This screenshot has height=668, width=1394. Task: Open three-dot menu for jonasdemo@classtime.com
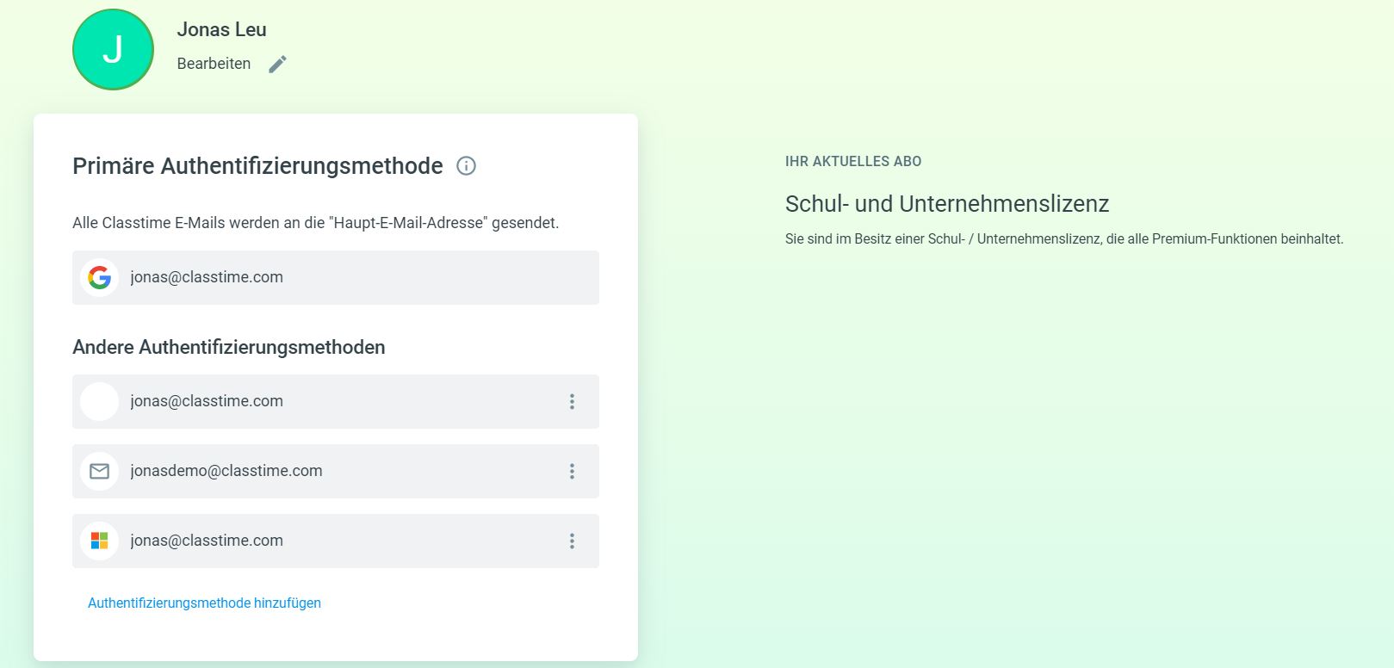572,472
